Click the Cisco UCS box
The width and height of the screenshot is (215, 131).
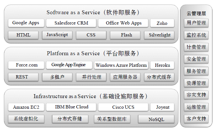[123, 107]
